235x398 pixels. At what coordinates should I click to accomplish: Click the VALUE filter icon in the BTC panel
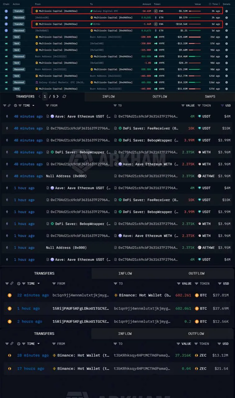click(179, 284)
